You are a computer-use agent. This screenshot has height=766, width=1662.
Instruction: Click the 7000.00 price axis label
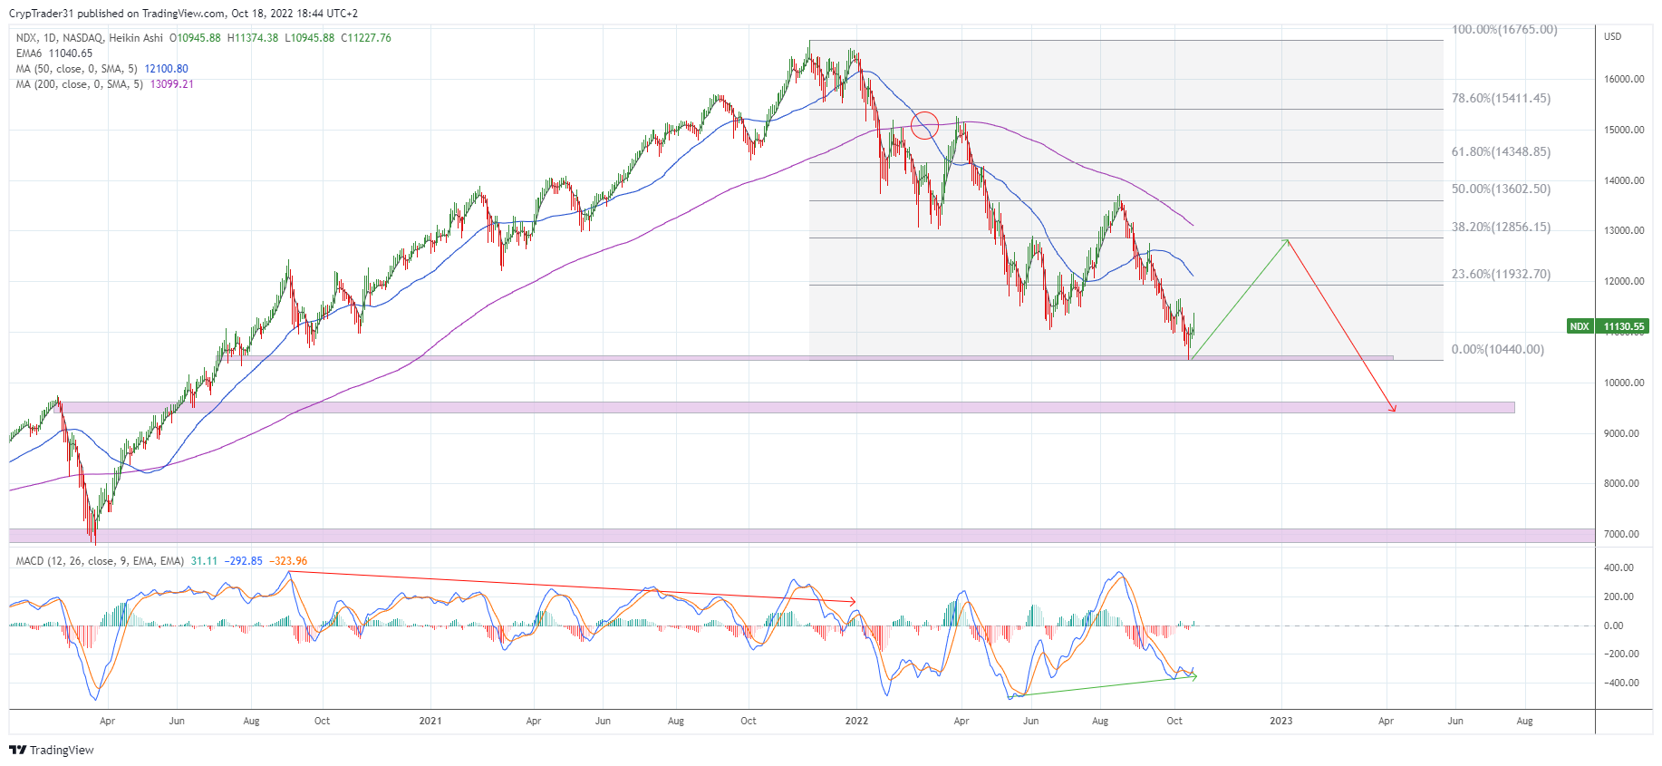click(x=1621, y=534)
